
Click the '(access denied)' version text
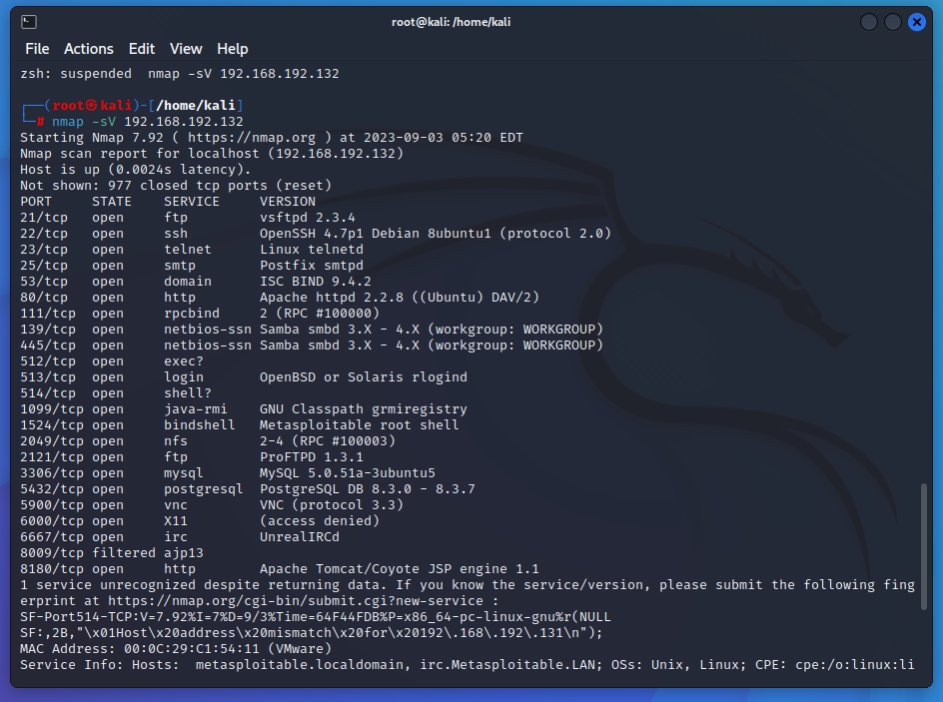pos(320,521)
